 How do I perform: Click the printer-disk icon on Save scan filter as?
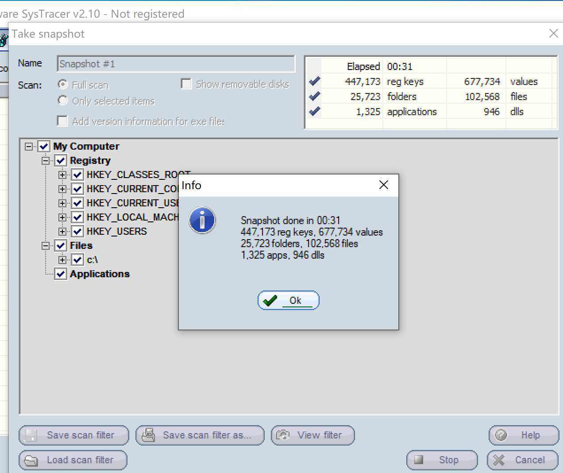click(148, 435)
